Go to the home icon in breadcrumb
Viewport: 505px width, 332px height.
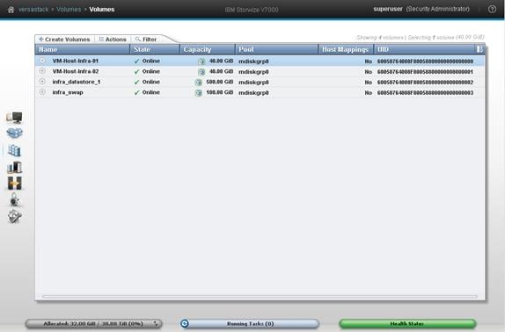tap(11, 10)
